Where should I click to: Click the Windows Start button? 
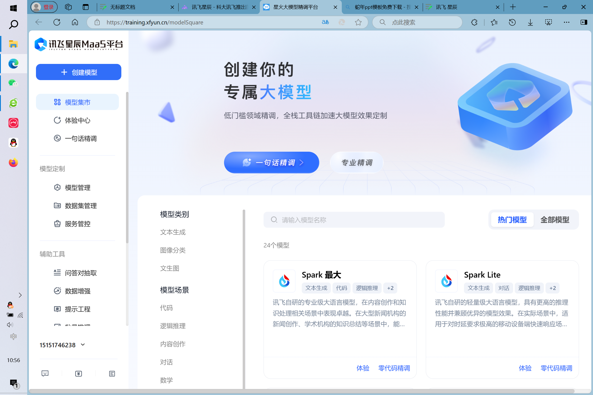click(x=13, y=8)
